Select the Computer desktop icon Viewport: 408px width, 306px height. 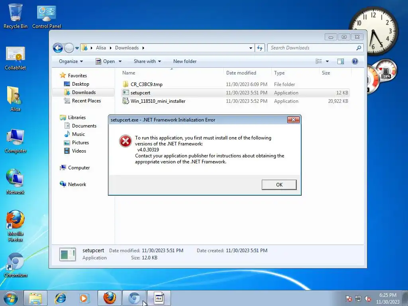16,141
